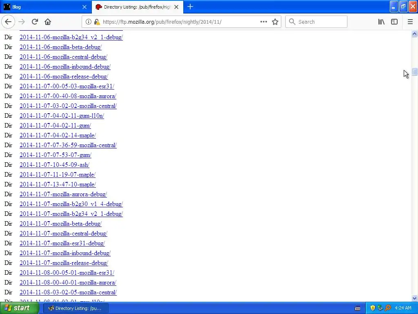418x314 pixels.
Task: Open 2014-11-07-07-36-59-mozilla-central directory
Action: click(68, 145)
